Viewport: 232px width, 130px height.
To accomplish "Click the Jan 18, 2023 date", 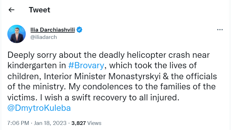I will pyautogui.click(x=50, y=123).
